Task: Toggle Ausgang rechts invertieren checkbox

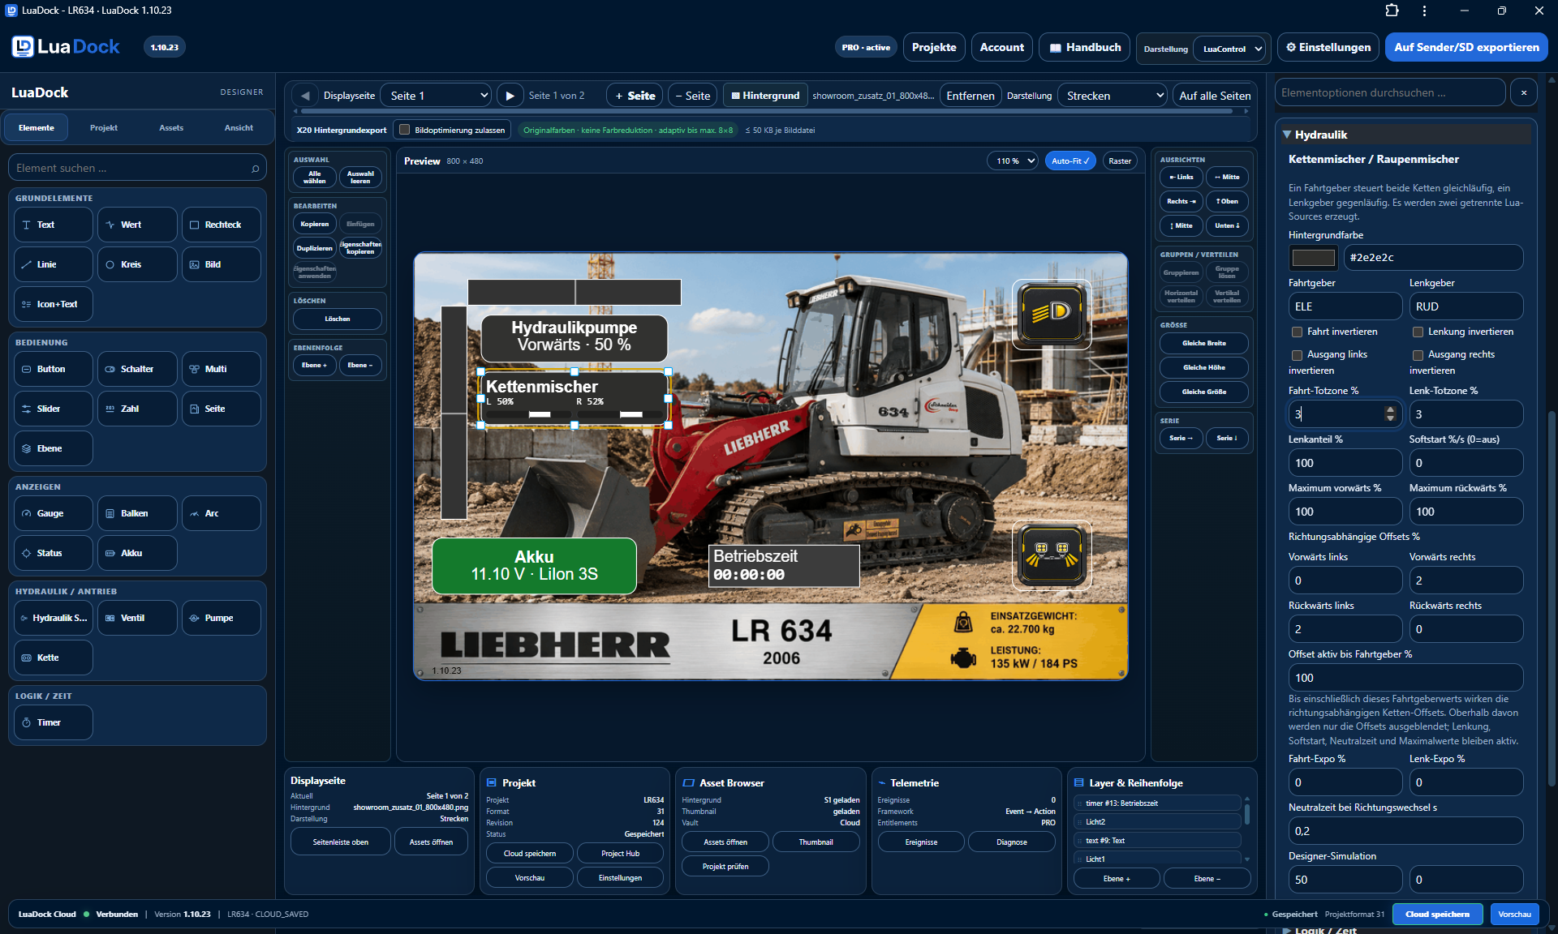Action: click(x=1418, y=355)
